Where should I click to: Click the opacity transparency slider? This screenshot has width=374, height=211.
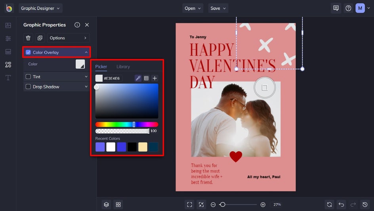coord(122,131)
